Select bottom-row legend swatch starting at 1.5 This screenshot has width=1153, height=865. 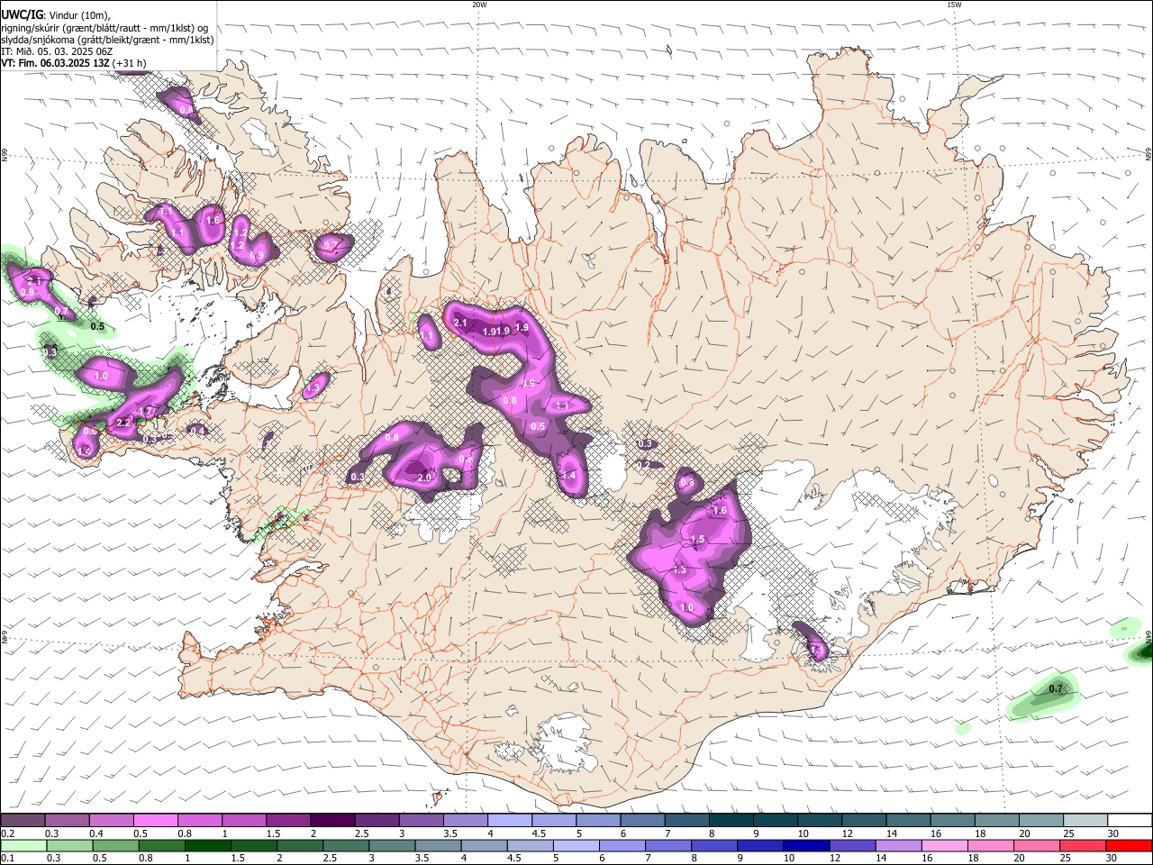coord(253,845)
